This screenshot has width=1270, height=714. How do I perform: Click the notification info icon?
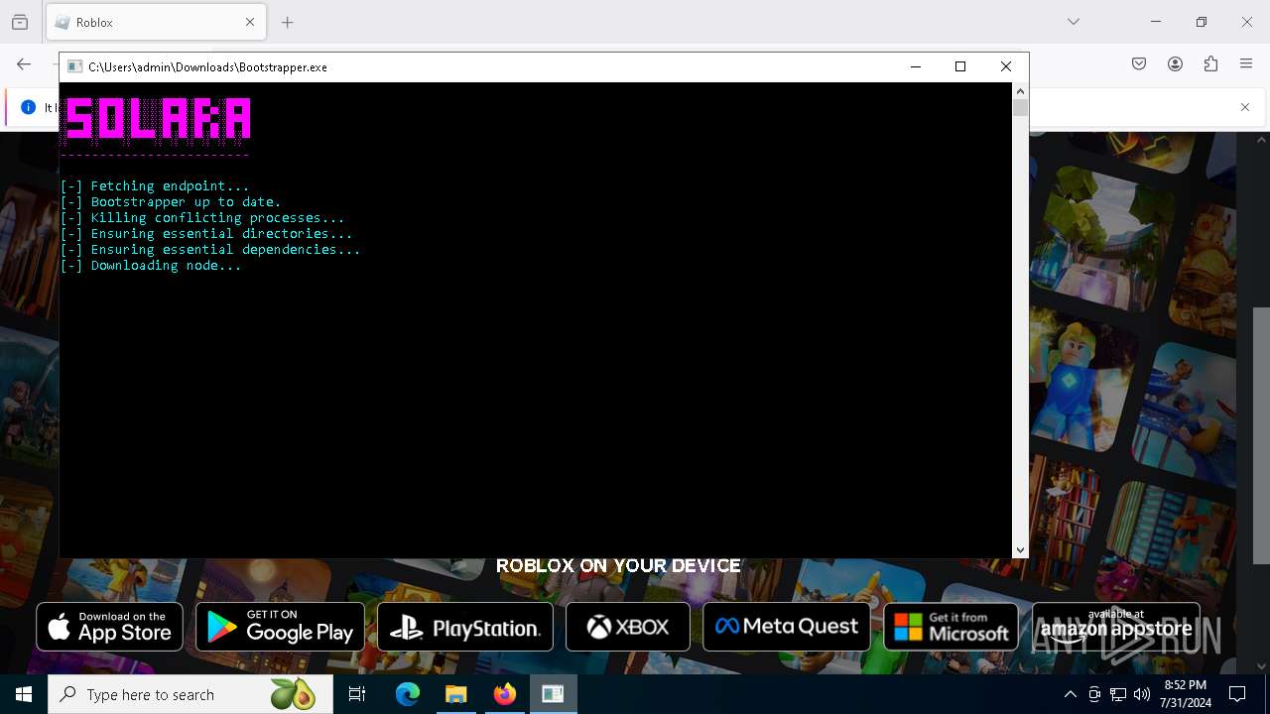[x=28, y=107]
